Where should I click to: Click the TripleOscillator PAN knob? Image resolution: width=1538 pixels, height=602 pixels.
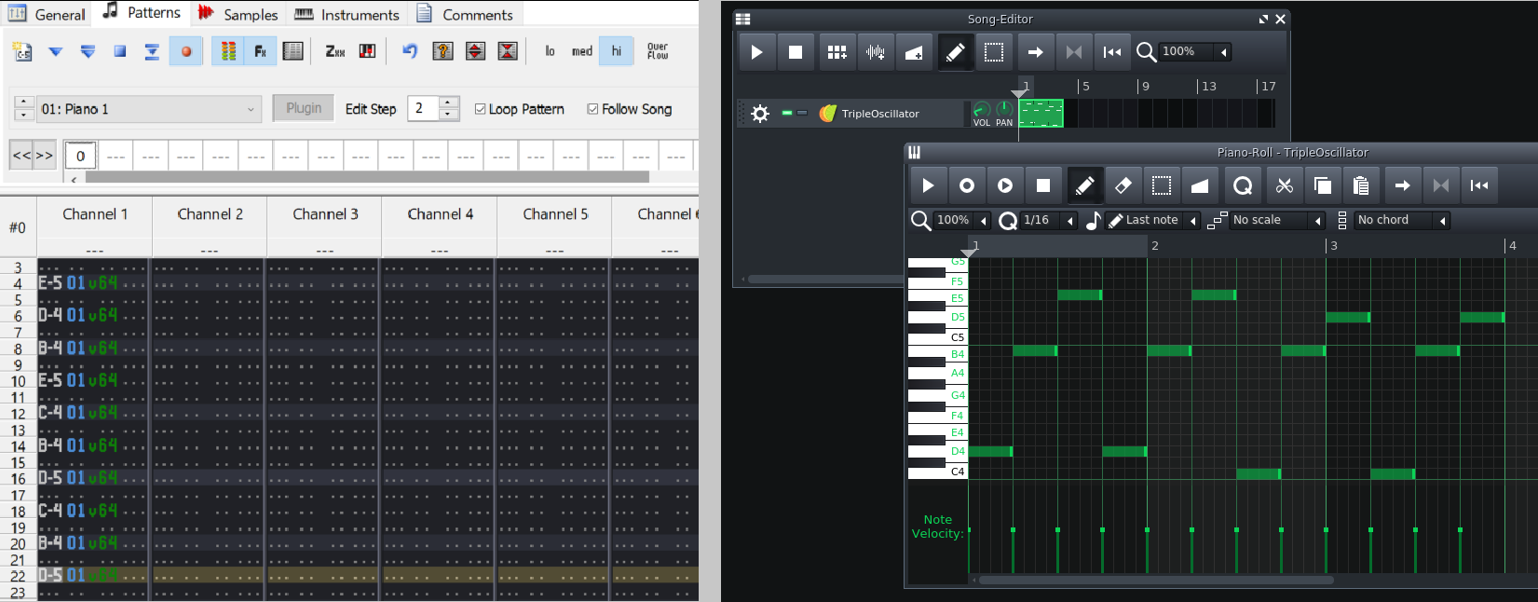point(1004,110)
